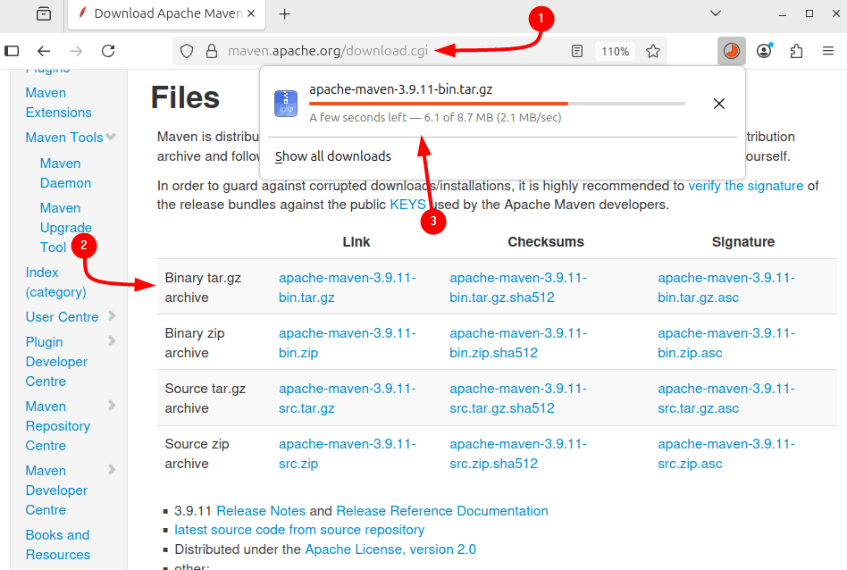Bookmark this page with star icon
Image resolution: width=847 pixels, height=570 pixels.
[653, 51]
